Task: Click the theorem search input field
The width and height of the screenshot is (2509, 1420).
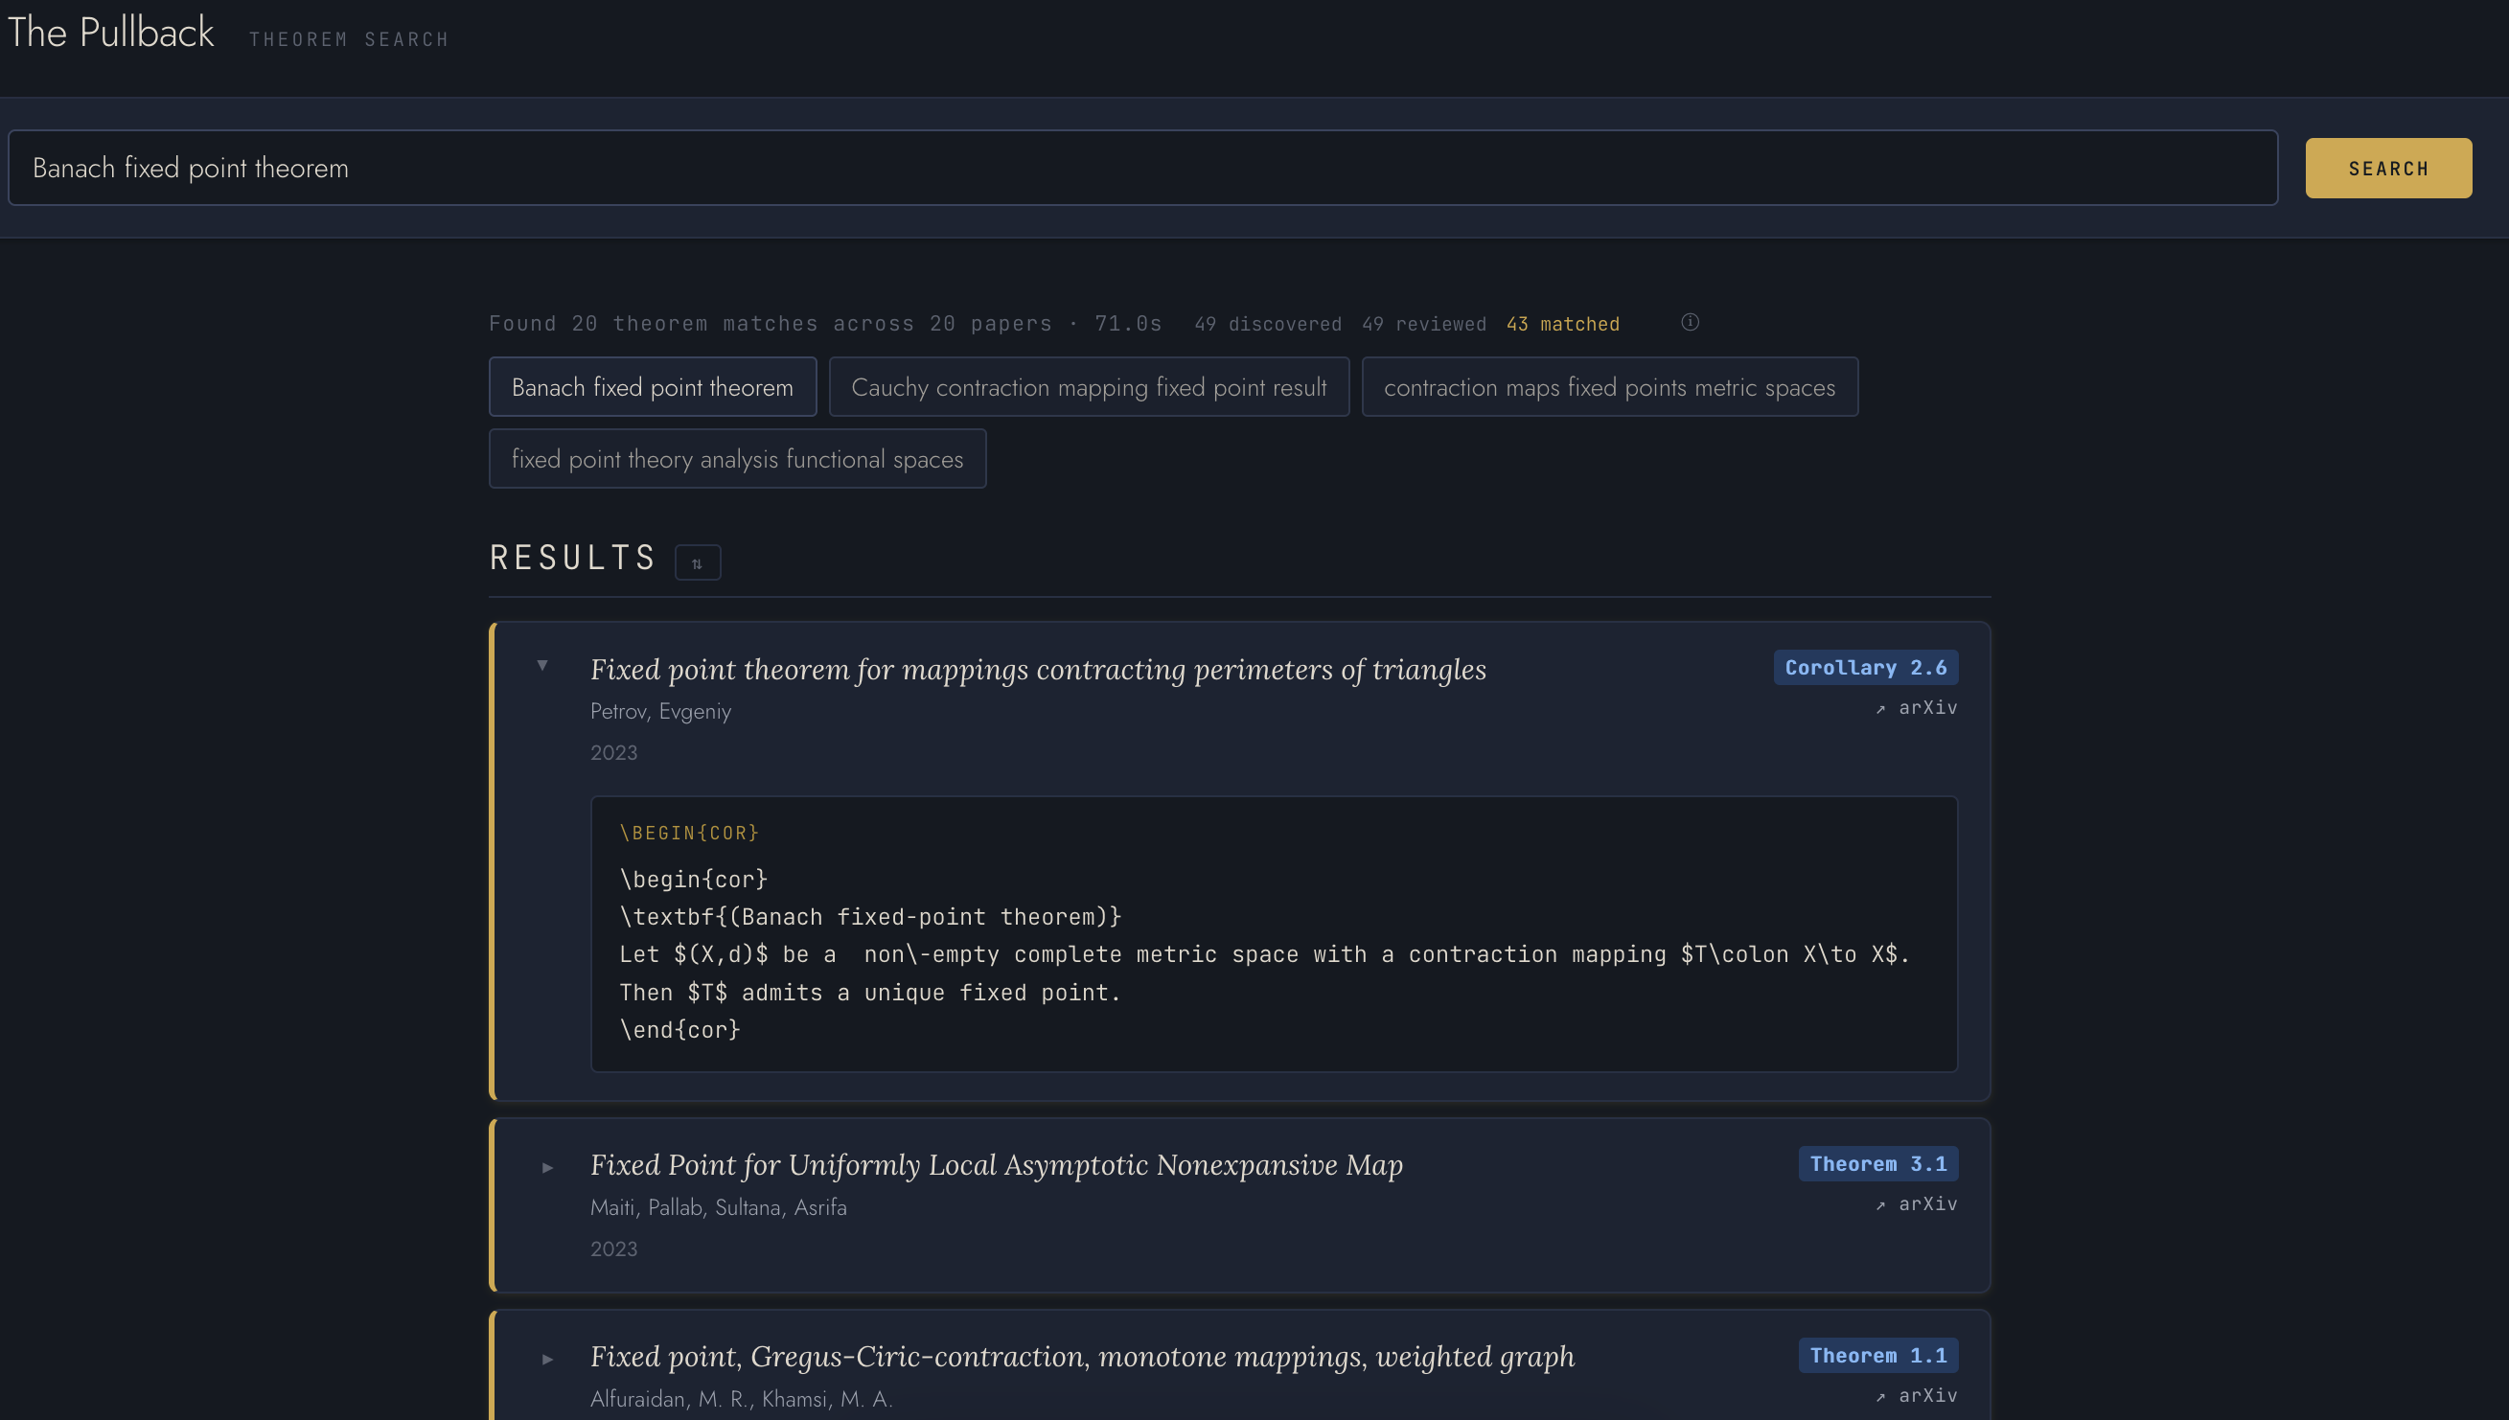Action: 1142,168
